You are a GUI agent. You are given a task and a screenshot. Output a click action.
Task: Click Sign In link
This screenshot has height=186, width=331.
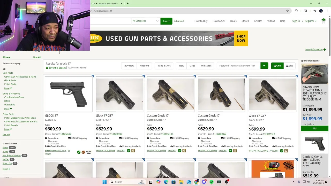pyautogui.click(x=296, y=21)
